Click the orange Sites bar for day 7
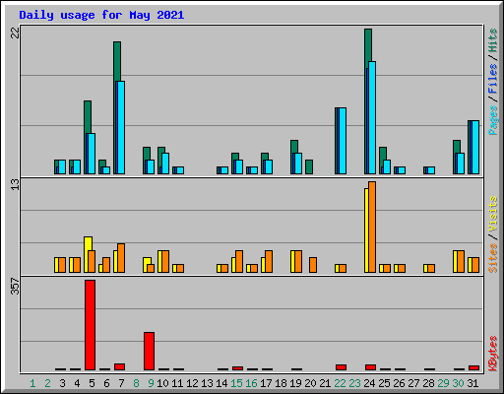The height and width of the screenshot is (394, 504). pyautogui.click(x=121, y=258)
